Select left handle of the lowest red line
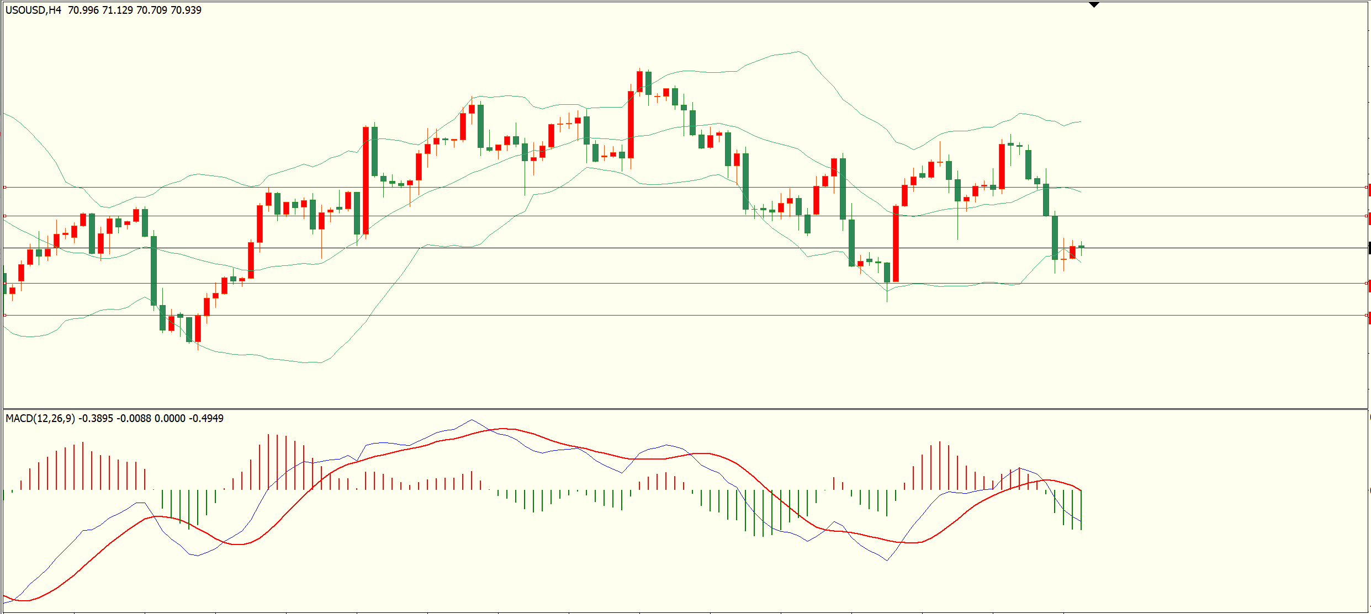The height and width of the screenshot is (614, 1371). click(x=5, y=316)
